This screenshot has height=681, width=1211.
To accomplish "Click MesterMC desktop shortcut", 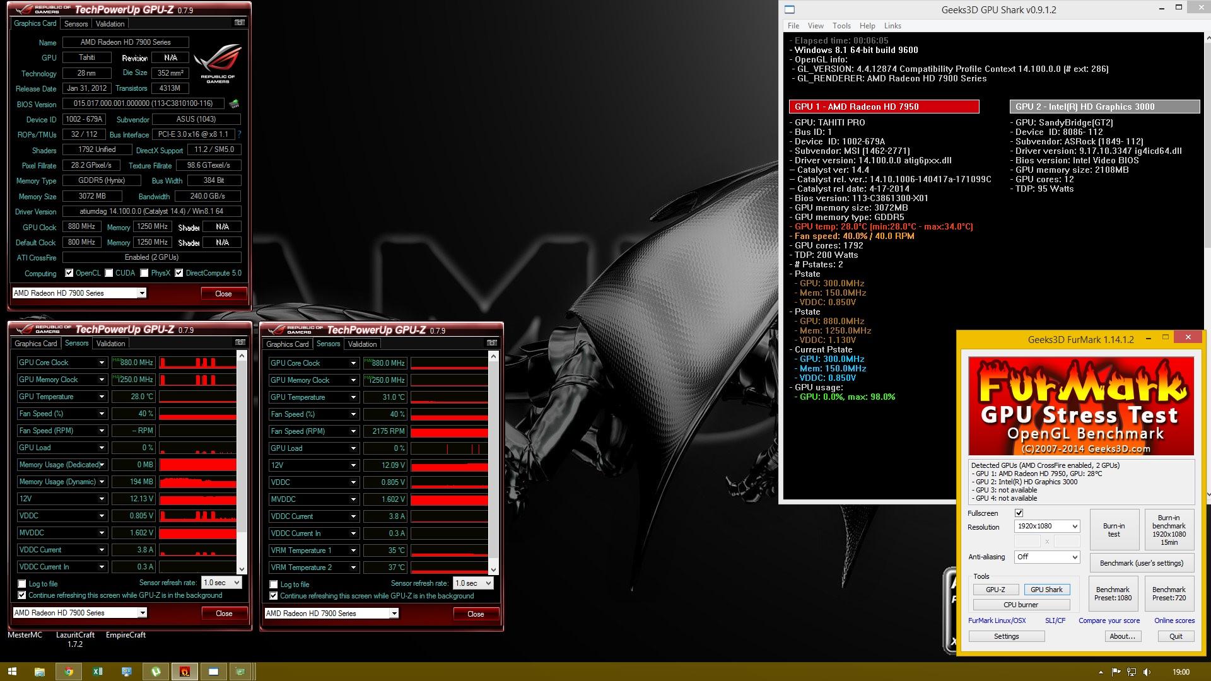I will (x=25, y=635).
